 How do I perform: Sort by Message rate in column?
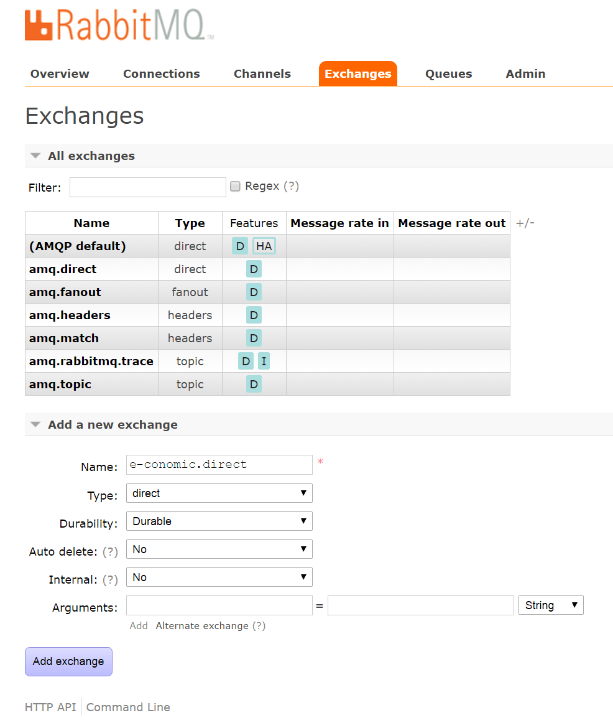point(340,223)
